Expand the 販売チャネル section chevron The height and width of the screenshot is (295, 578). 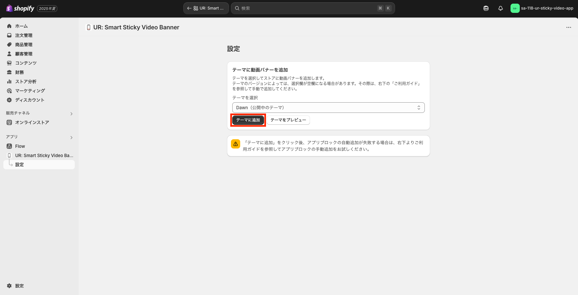click(x=71, y=114)
